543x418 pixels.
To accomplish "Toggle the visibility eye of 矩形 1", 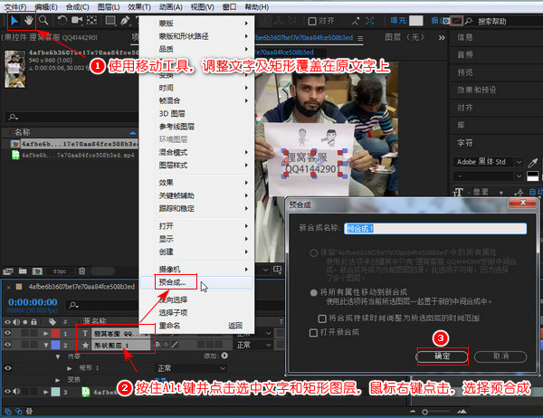I will [x=7, y=367].
